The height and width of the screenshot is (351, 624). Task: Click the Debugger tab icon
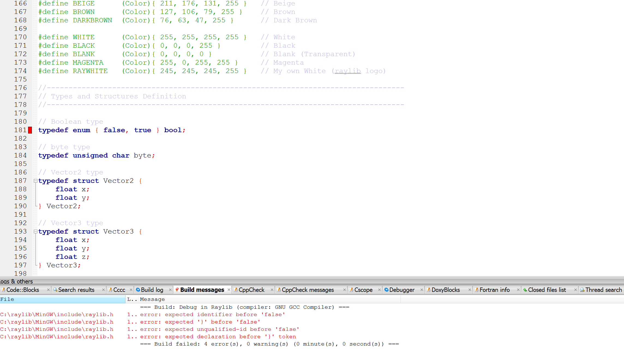click(387, 290)
